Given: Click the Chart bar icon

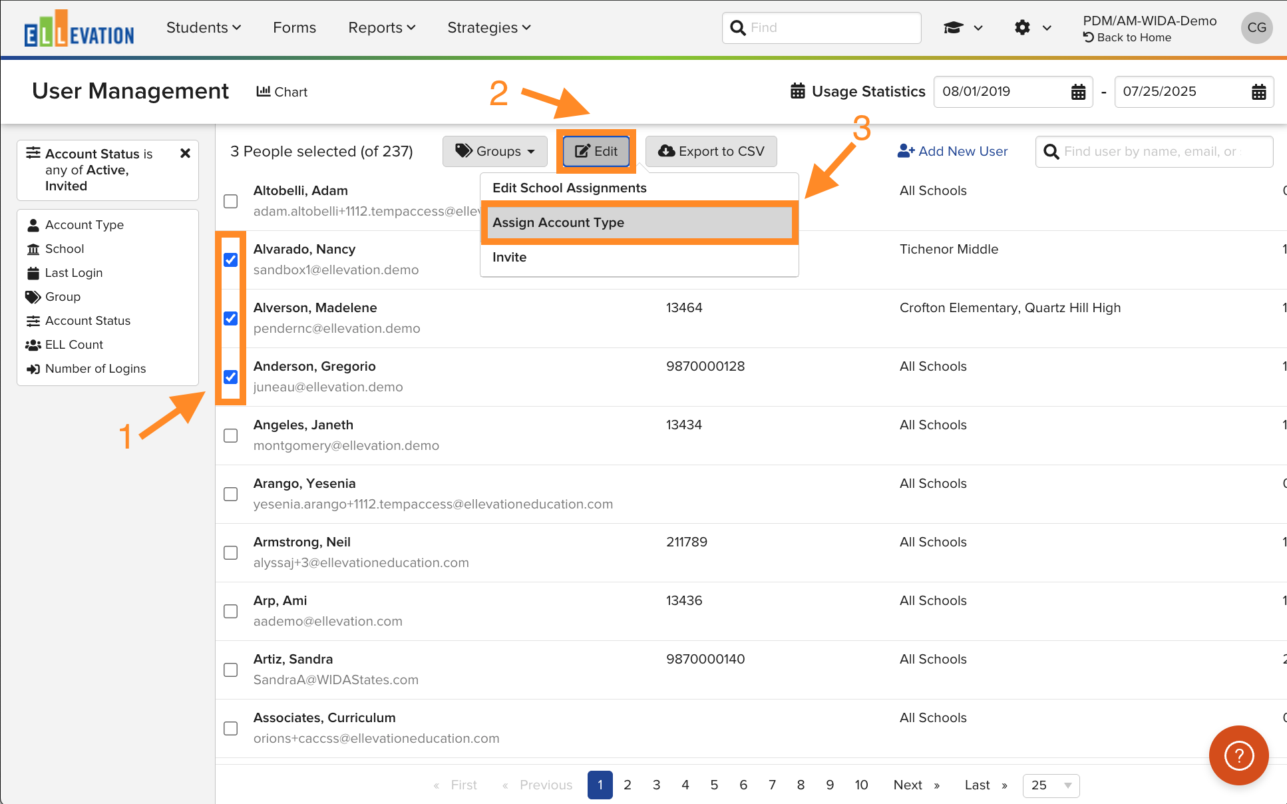Looking at the screenshot, I should [x=264, y=91].
